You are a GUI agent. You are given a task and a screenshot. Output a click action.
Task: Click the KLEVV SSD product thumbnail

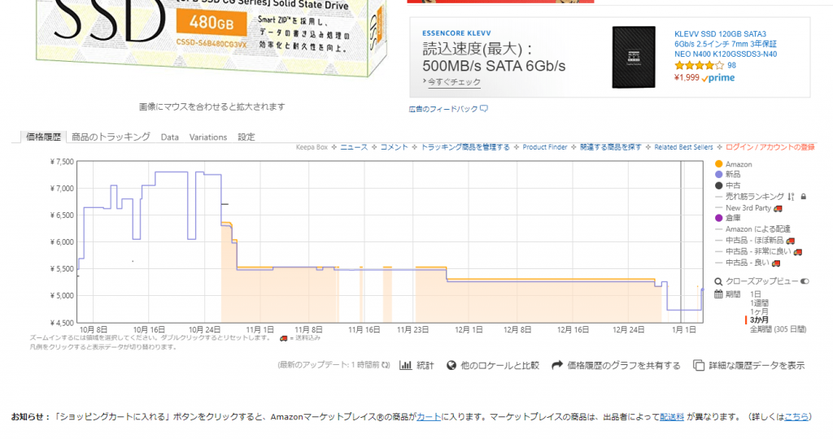(633, 58)
